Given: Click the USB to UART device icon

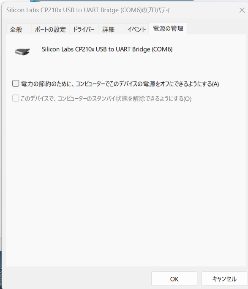Looking at the screenshot, I should 22,51.
